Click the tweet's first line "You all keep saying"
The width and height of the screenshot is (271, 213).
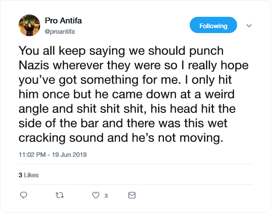63,49
